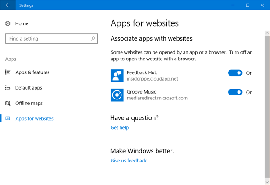
Task: Turn off the Feedback Hub toggle
Action: tap(235, 73)
